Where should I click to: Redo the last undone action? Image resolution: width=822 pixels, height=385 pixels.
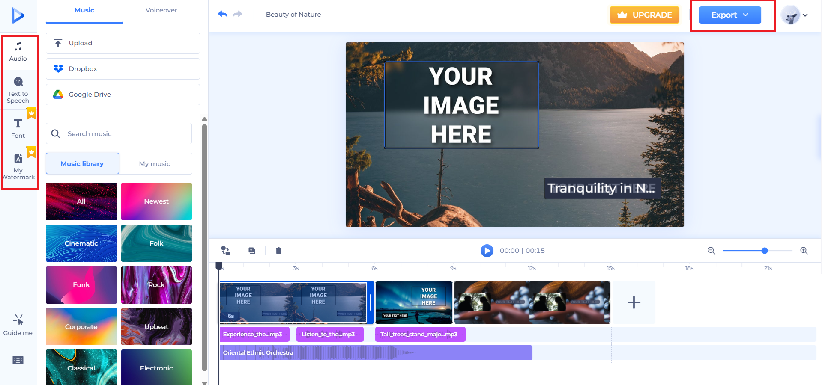[x=237, y=15]
